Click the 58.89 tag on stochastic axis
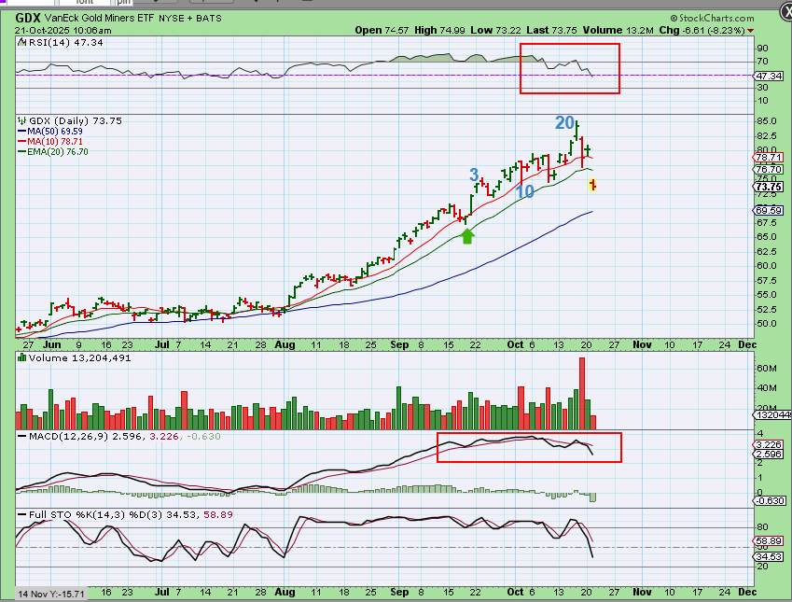 coord(769,540)
